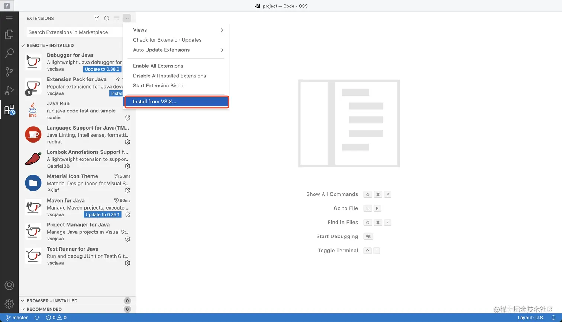
Task: Click the "Toggle Terminal" hint text
Action: 338,251
